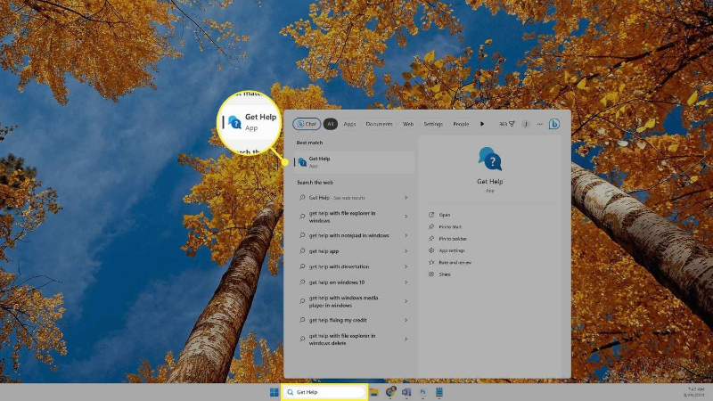Select 'file explorer in windows delete' suggestion
The height and width of the screenshot is (401, 713).
point(354,340)
